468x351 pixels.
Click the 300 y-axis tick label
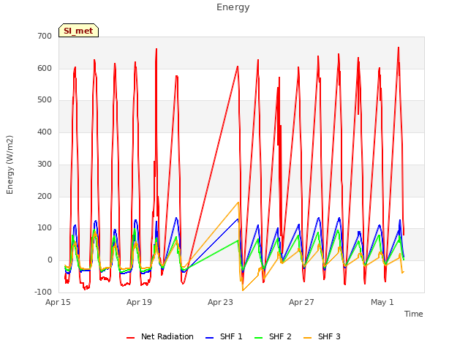(45, 164)
